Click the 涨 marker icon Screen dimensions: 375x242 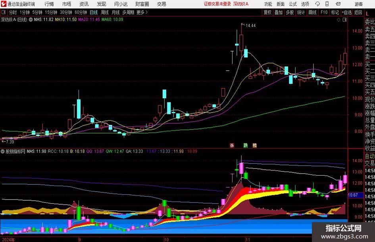232,145
